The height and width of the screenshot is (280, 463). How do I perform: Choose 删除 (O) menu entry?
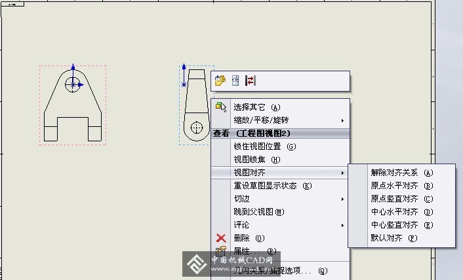pos(281,238)
